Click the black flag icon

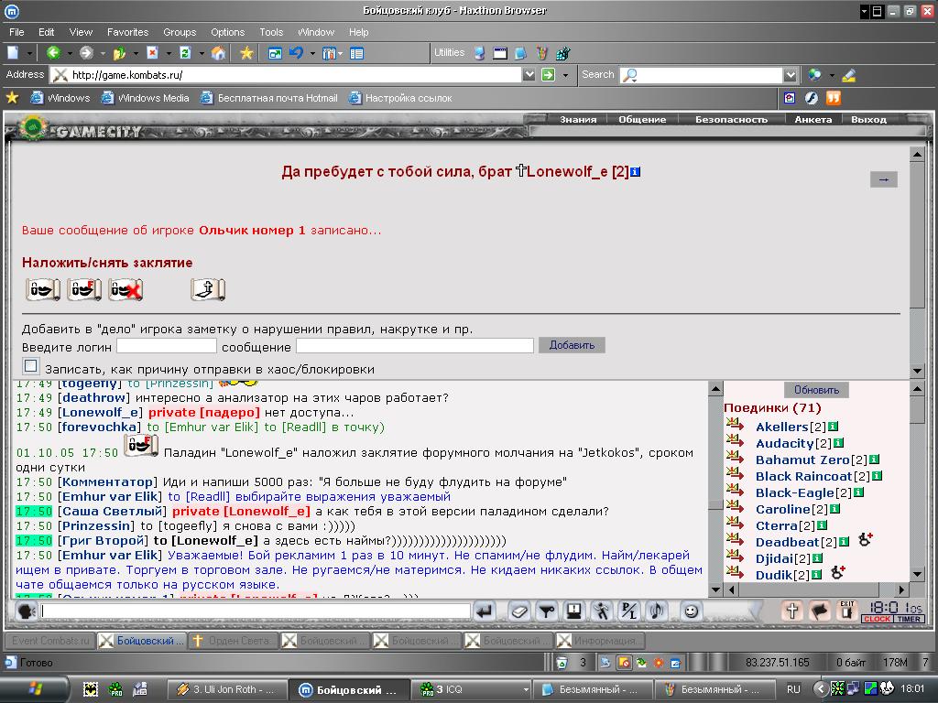820,611
